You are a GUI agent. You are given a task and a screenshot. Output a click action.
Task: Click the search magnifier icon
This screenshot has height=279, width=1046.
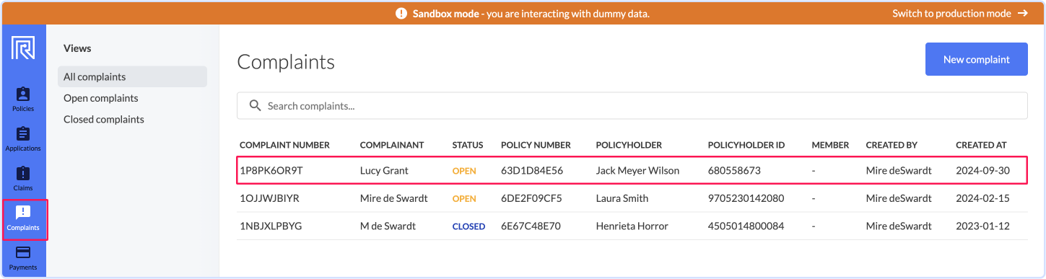pyautogui.click(x=255, y=105)
